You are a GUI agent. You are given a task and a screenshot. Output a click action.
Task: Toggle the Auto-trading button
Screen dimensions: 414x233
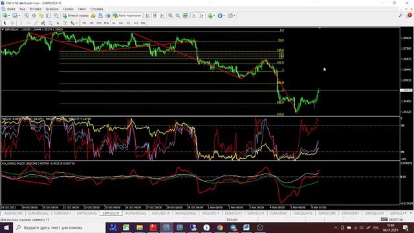[127, 16]
